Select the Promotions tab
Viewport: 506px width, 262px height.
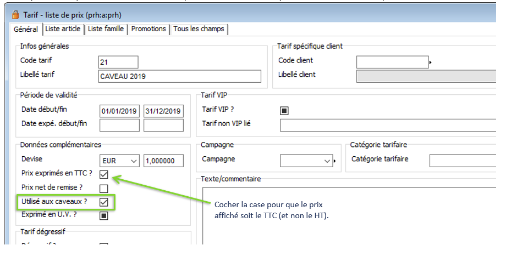(x=148, y=29)
